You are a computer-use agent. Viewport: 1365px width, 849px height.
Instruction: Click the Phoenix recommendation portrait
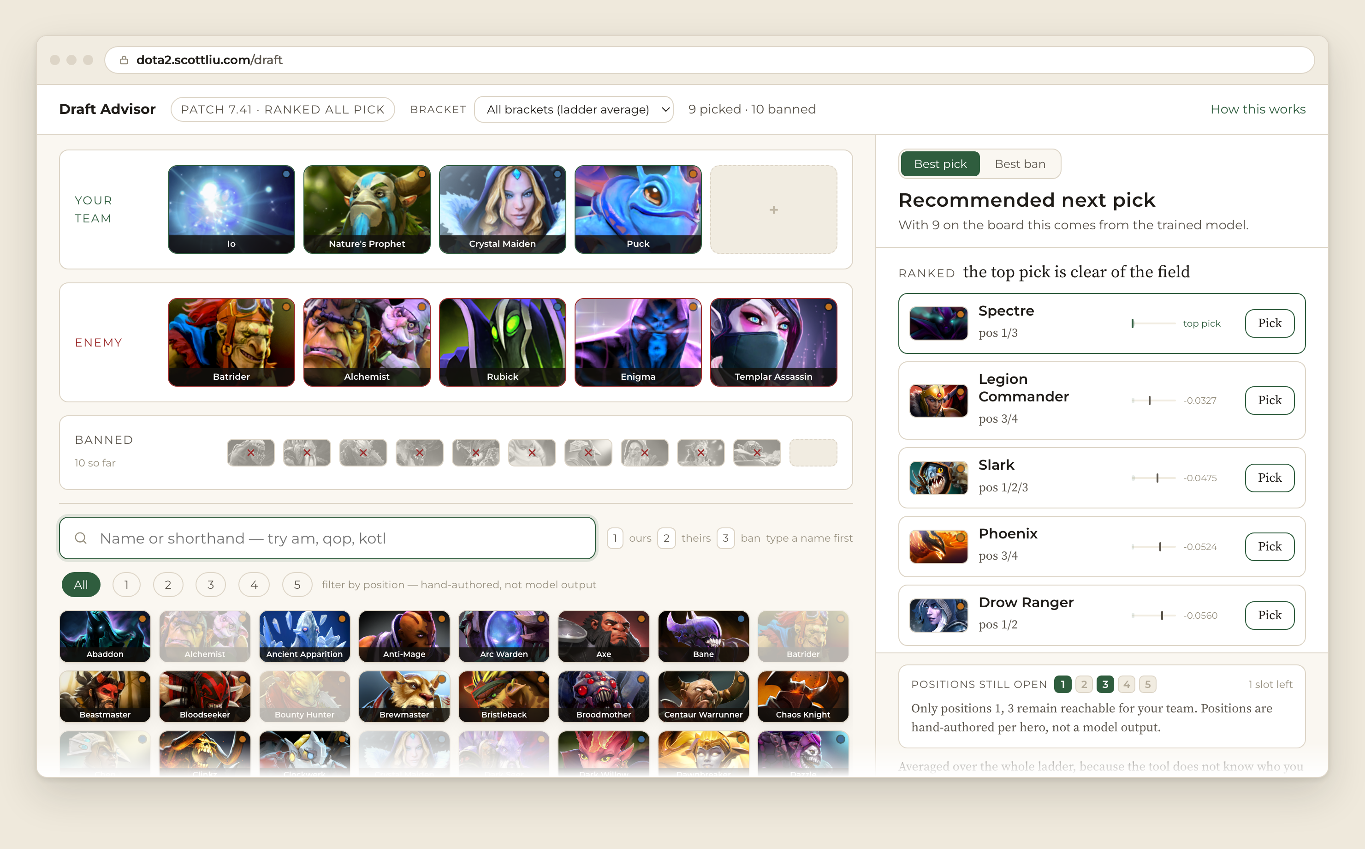point(938,546)
